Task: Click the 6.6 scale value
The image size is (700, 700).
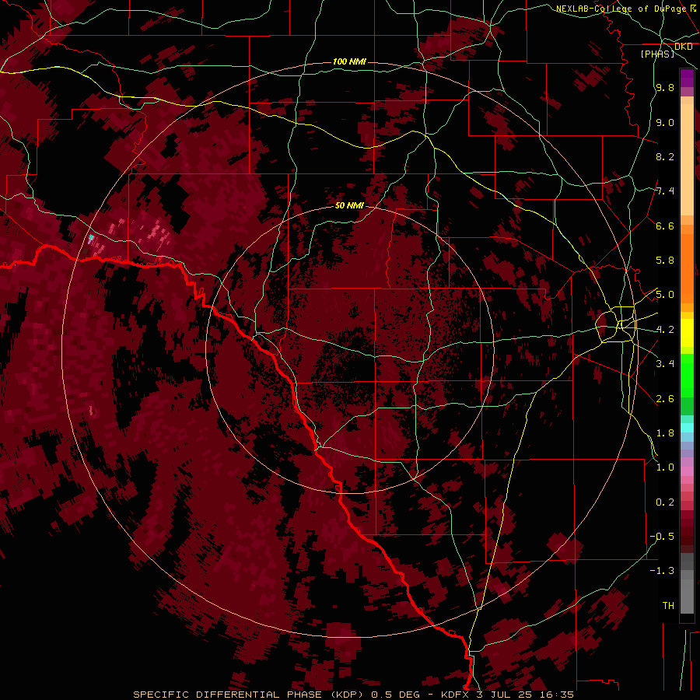Action: pos(665,226)
